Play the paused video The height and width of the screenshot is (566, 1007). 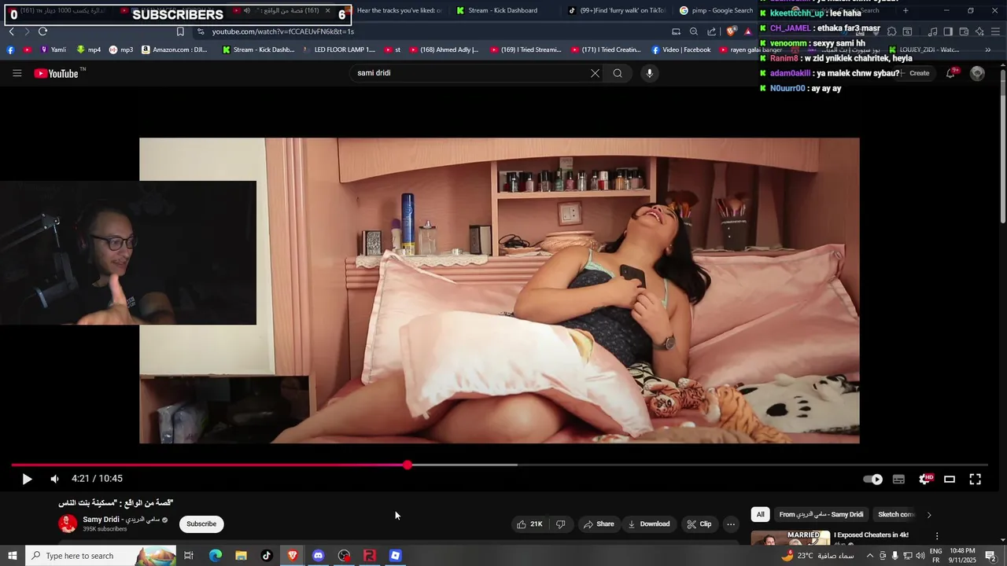tap(27, 479)
